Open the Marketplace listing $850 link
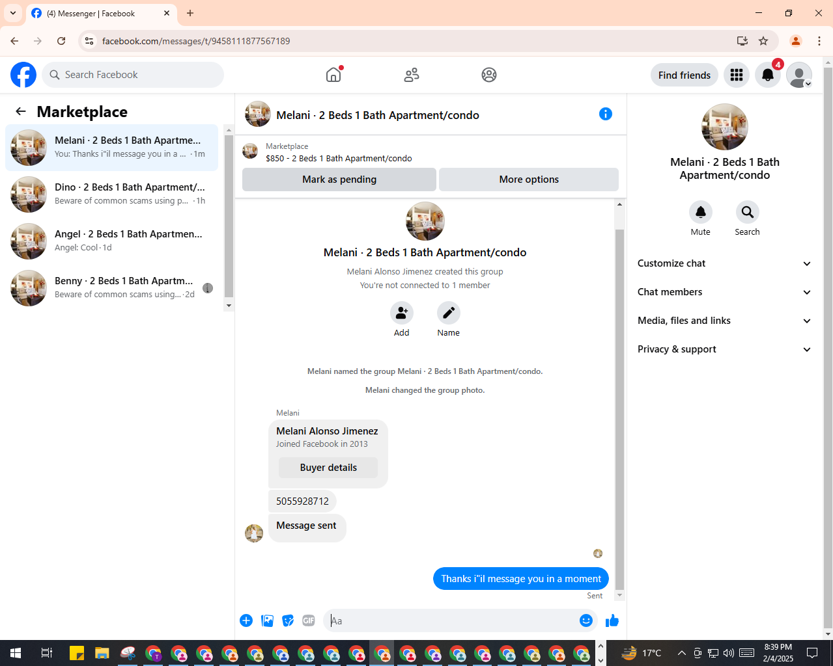This screenshot has width=833, height=666. coord(339,158)
